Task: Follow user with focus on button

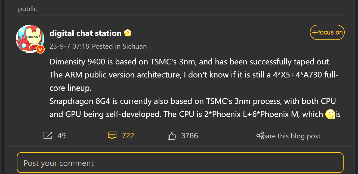Action: [327, 32]
